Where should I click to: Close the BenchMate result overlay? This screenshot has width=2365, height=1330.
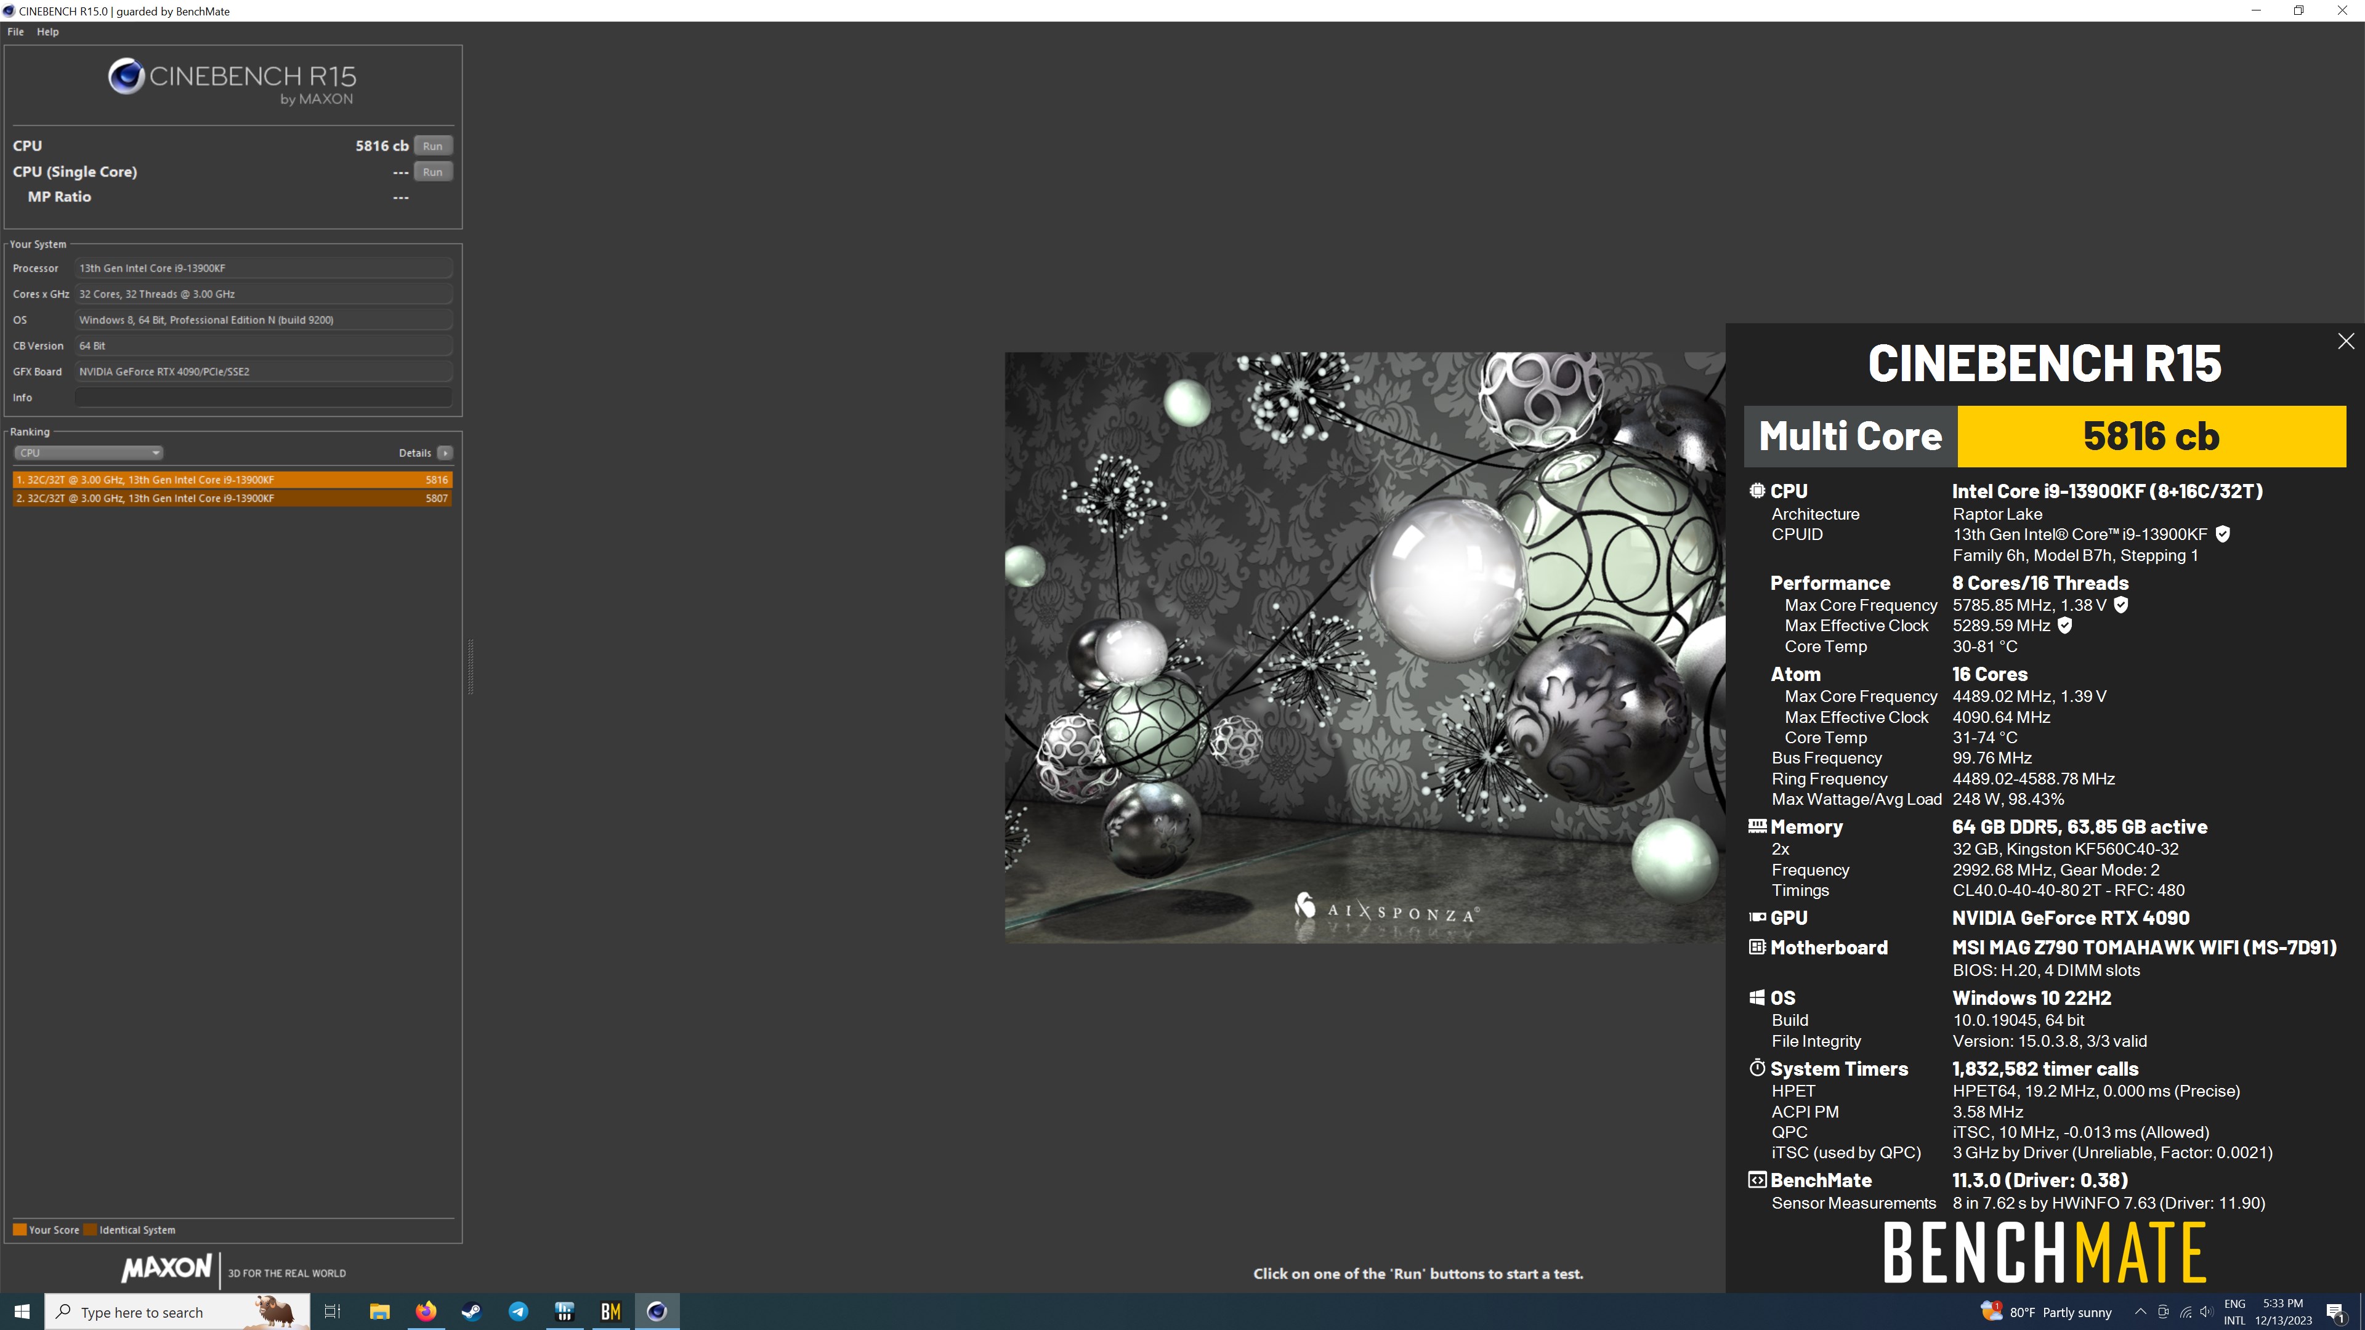[x=2346, y=342]
